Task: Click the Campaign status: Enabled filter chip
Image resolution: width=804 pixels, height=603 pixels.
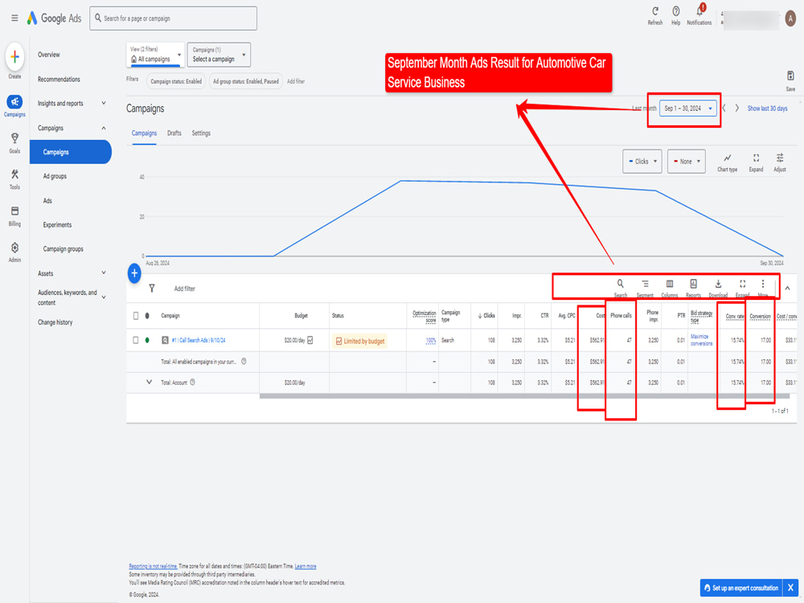Action: point(176,81)
